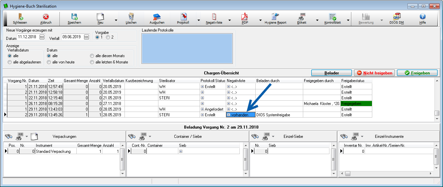Click barcode scanner icon in Einzel-Siebe panel
The width and height of the screenshot is (443, 187).
266,136
